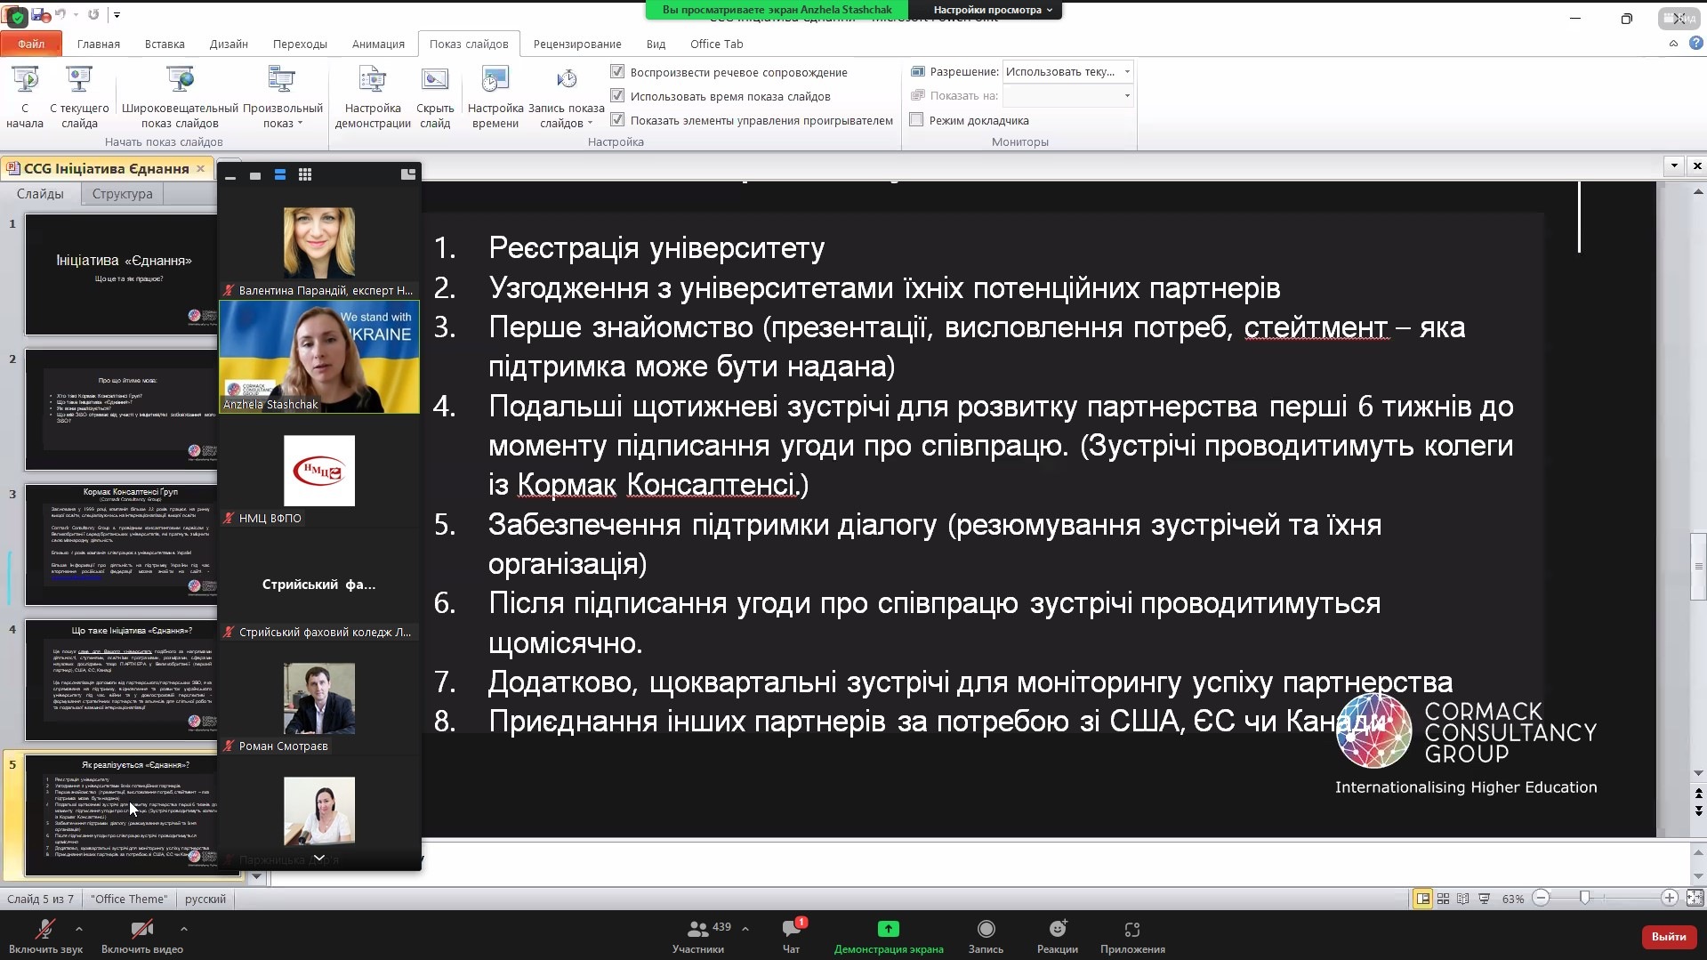Image resolution: width=1707 pixels, height=960 pixels.
Task: Switch Zoom video panel to vertical strip view
Action: (x=280, y=175)
